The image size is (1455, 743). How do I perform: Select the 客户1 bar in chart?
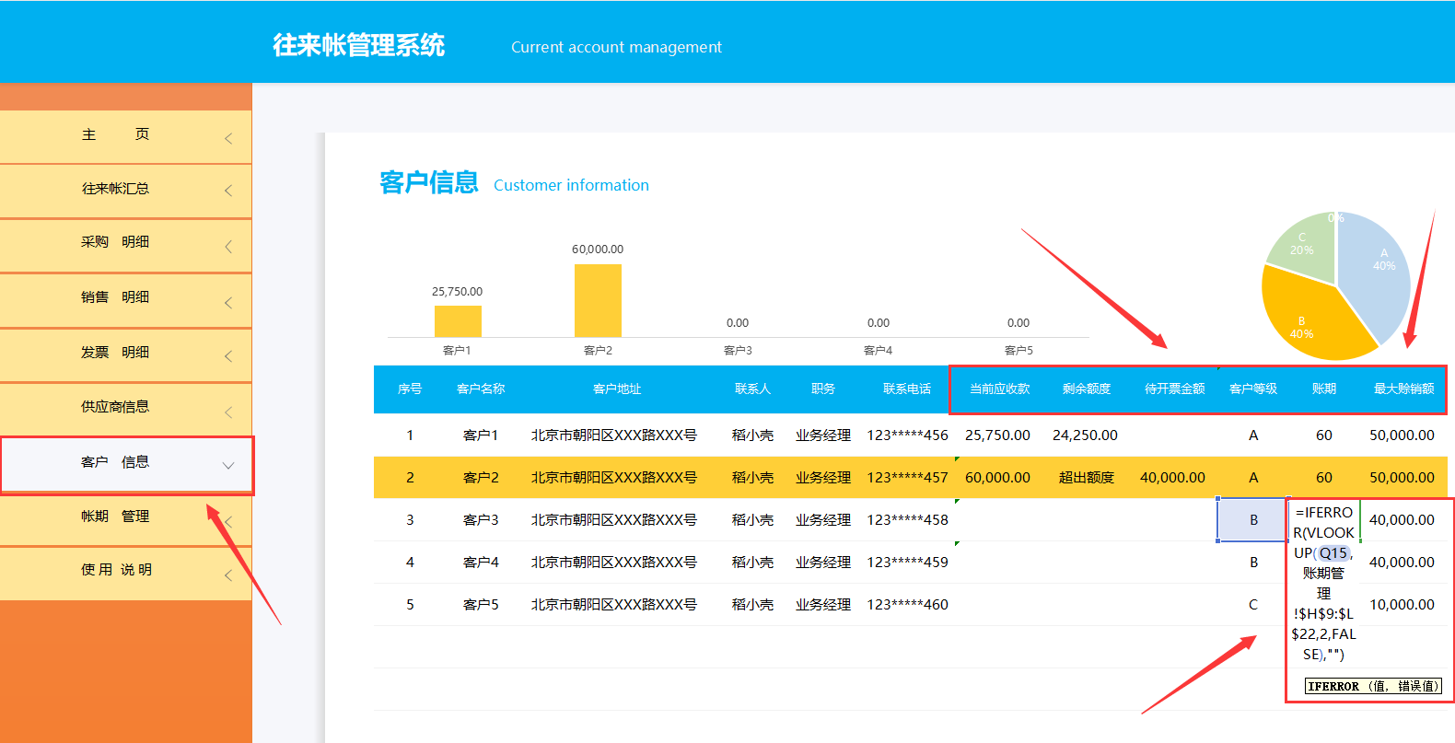(x=458, y=321)
